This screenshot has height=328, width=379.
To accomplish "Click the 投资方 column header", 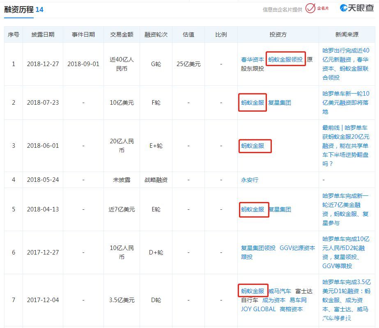I will (278, 34).
